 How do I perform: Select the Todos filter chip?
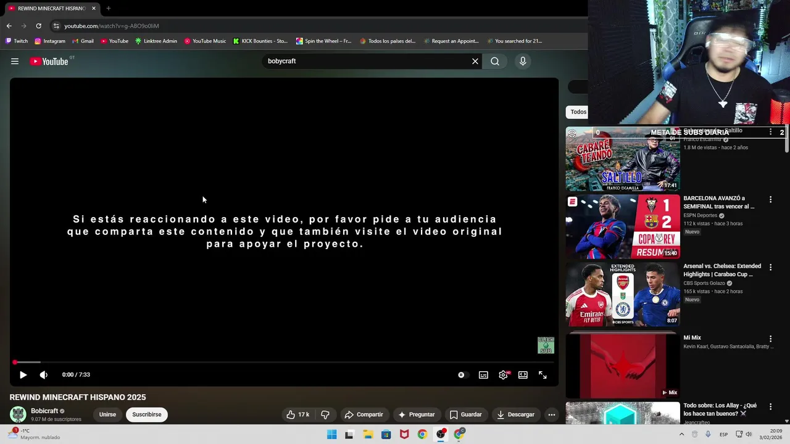tap(577, 112)
